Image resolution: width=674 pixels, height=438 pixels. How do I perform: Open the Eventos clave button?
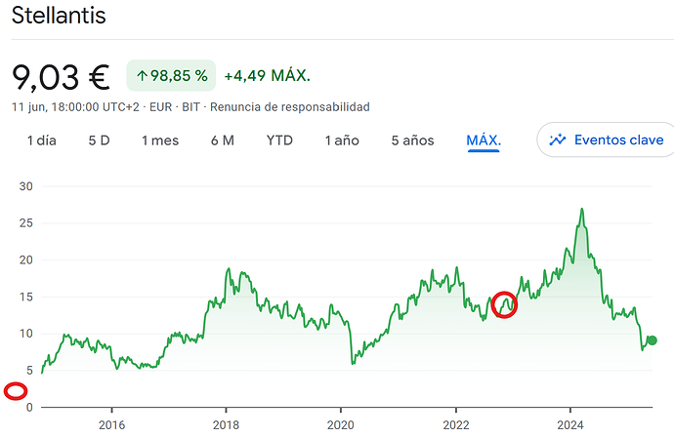tap(606, 139)
